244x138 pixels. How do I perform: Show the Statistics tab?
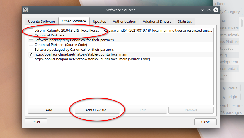coord(185,21)
